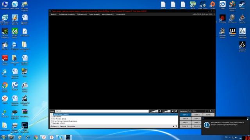250x140 pixels.
Task: Move selected source down in list
Action: coord(176,126)
